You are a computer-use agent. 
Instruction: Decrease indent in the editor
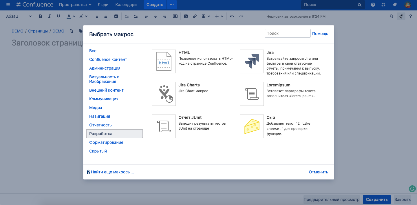coord(127,17)
